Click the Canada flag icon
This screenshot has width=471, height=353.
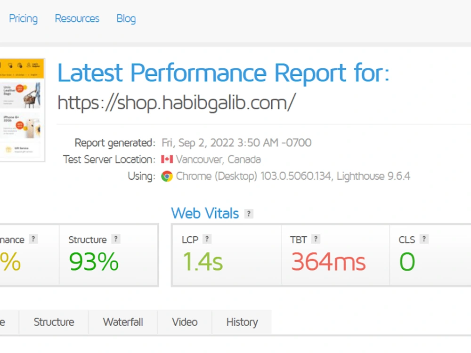[x=167, y=160]
